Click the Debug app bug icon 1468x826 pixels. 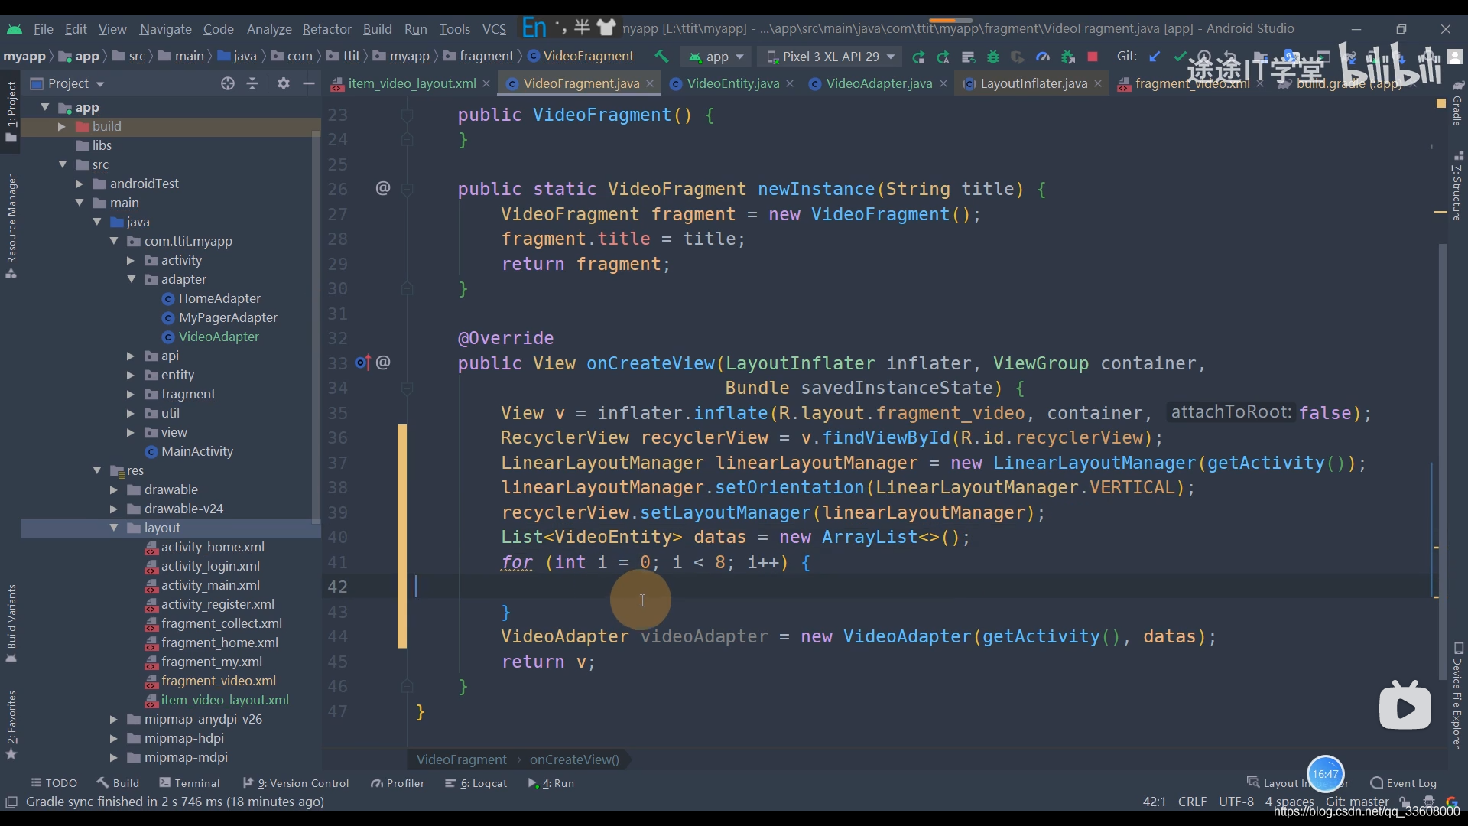point(993,57)
